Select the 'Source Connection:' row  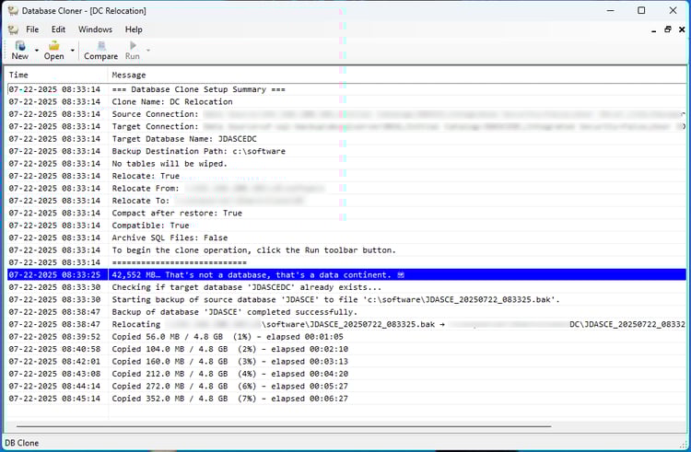346,114
